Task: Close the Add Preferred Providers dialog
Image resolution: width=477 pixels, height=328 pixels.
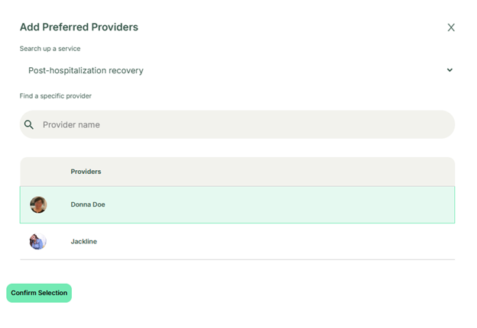Action: tap(451, 27)
